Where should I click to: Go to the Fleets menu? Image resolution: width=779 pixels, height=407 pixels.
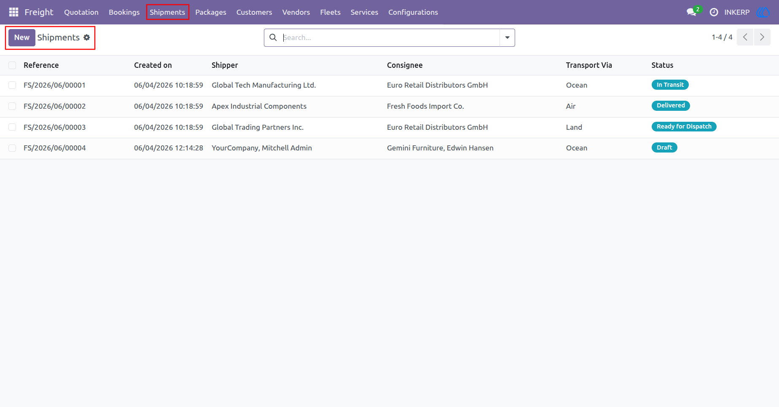pos(330,12)
